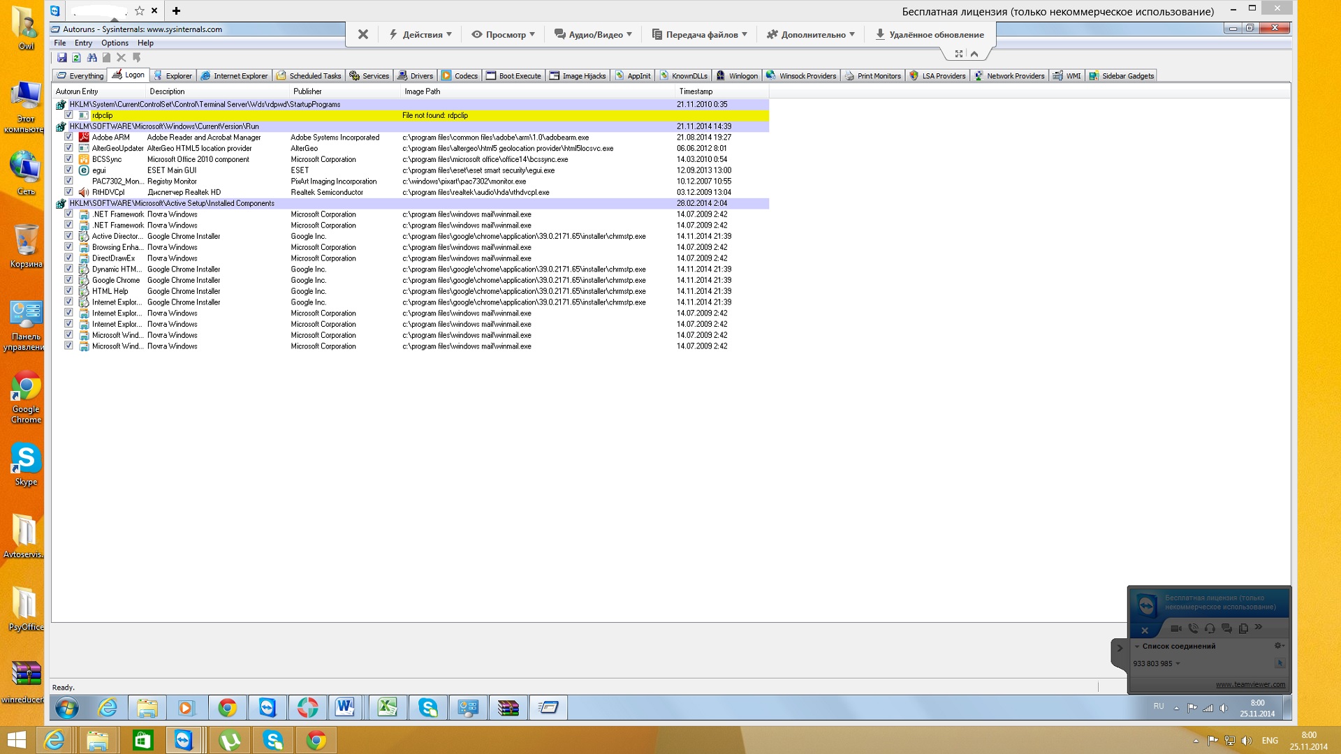Open the gear settings dropdown in TeamViewer panel
The width and height of the screenshot is (1341, 754).
point(1279,646)
